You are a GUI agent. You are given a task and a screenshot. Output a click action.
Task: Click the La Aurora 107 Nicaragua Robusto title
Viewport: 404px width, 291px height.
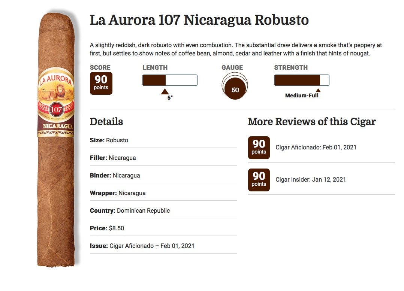(199, 20)
